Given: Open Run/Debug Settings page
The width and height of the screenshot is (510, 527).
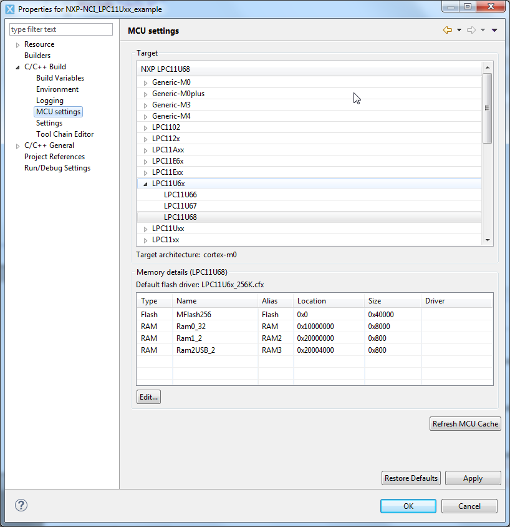Looking at the screenshot, I should coord(57,168).
